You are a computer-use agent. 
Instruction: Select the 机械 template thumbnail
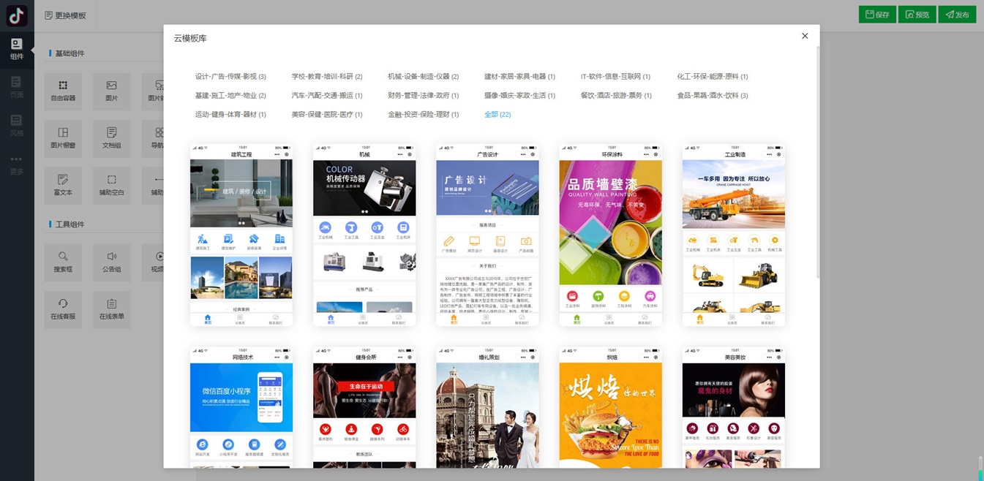pos(364,235)
